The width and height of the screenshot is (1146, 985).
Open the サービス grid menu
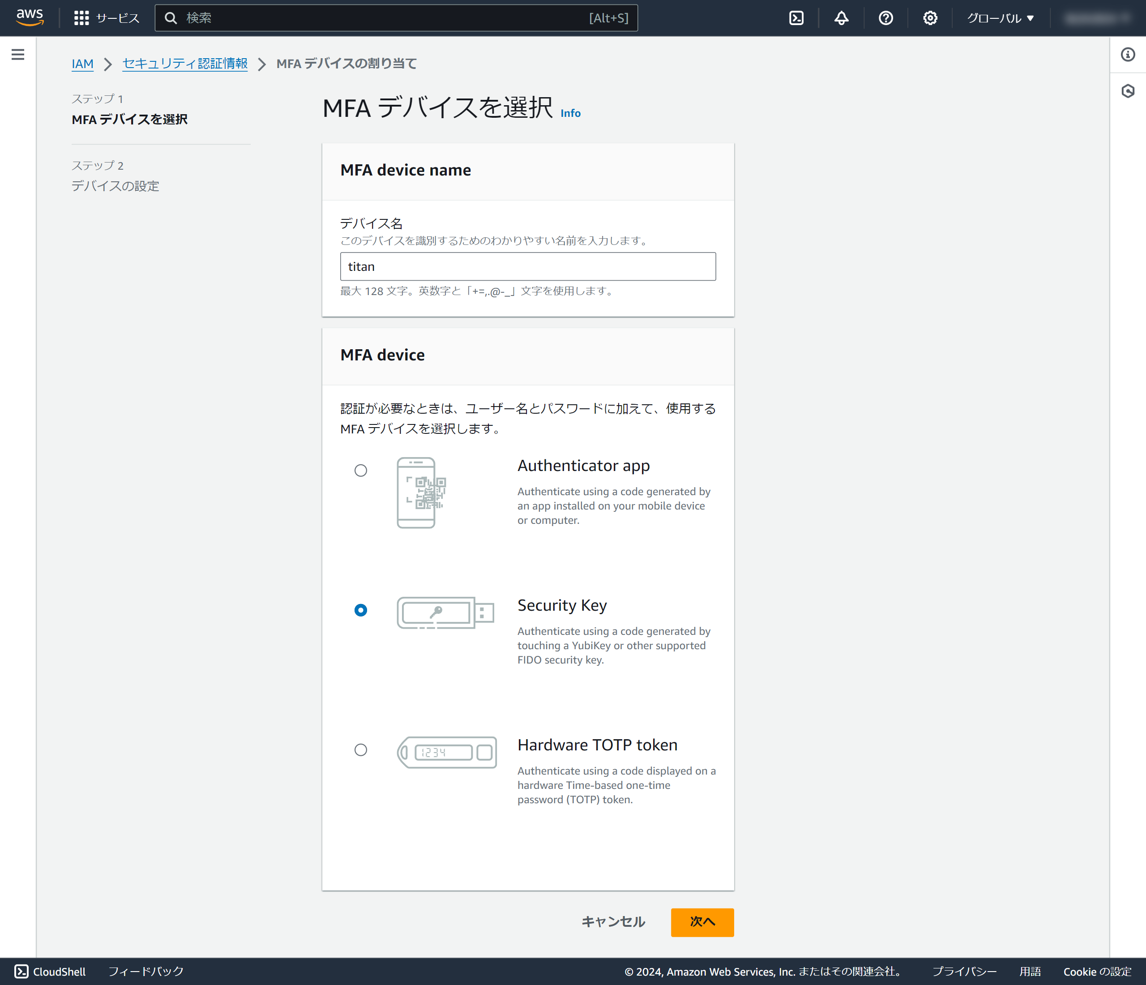[106, 18]
